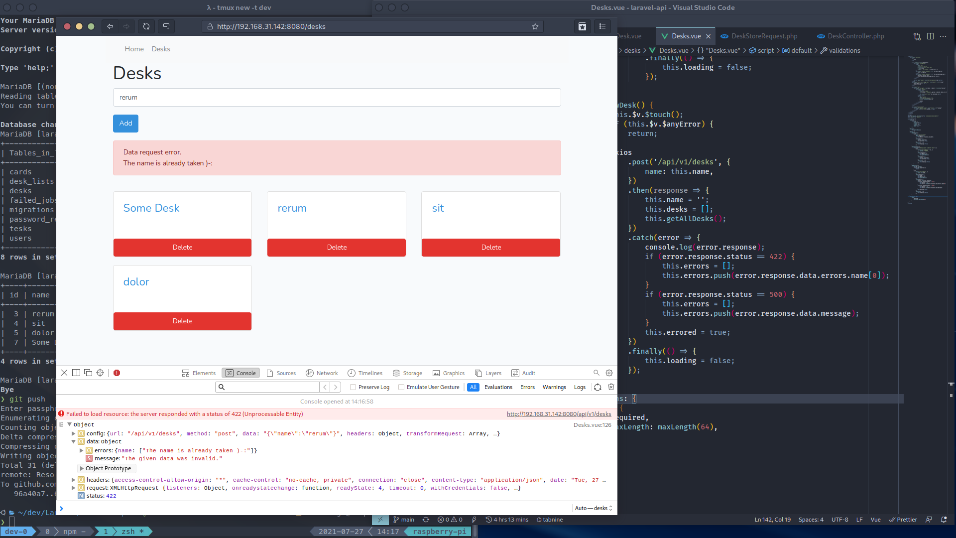Delete the dolor desk card
The image size is (956, 538).
pyautogui.click(x=182, y=321)
